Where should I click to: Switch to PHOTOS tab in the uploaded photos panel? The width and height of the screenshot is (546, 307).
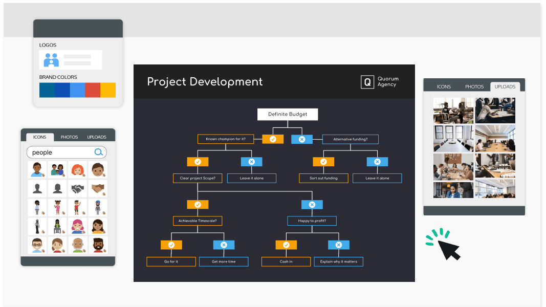[x=474, y=86]
